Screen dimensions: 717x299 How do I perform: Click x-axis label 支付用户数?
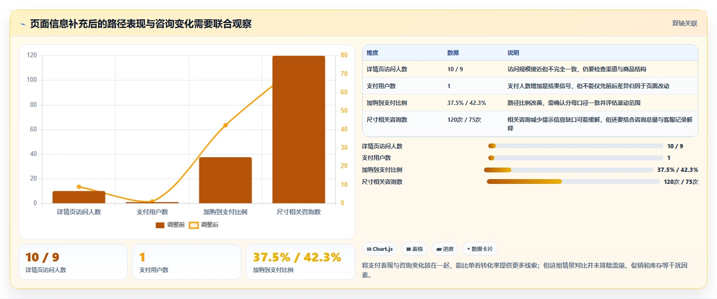pos(152,212)
